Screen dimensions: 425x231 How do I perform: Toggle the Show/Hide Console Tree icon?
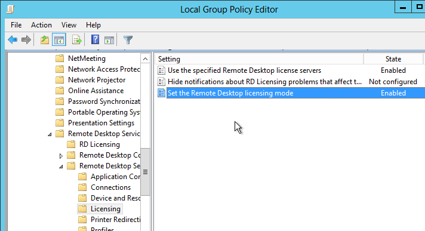point(59,40)
